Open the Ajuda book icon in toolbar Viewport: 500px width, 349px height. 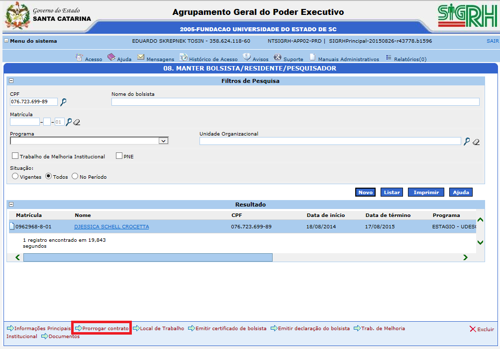[x=111, y=58]
